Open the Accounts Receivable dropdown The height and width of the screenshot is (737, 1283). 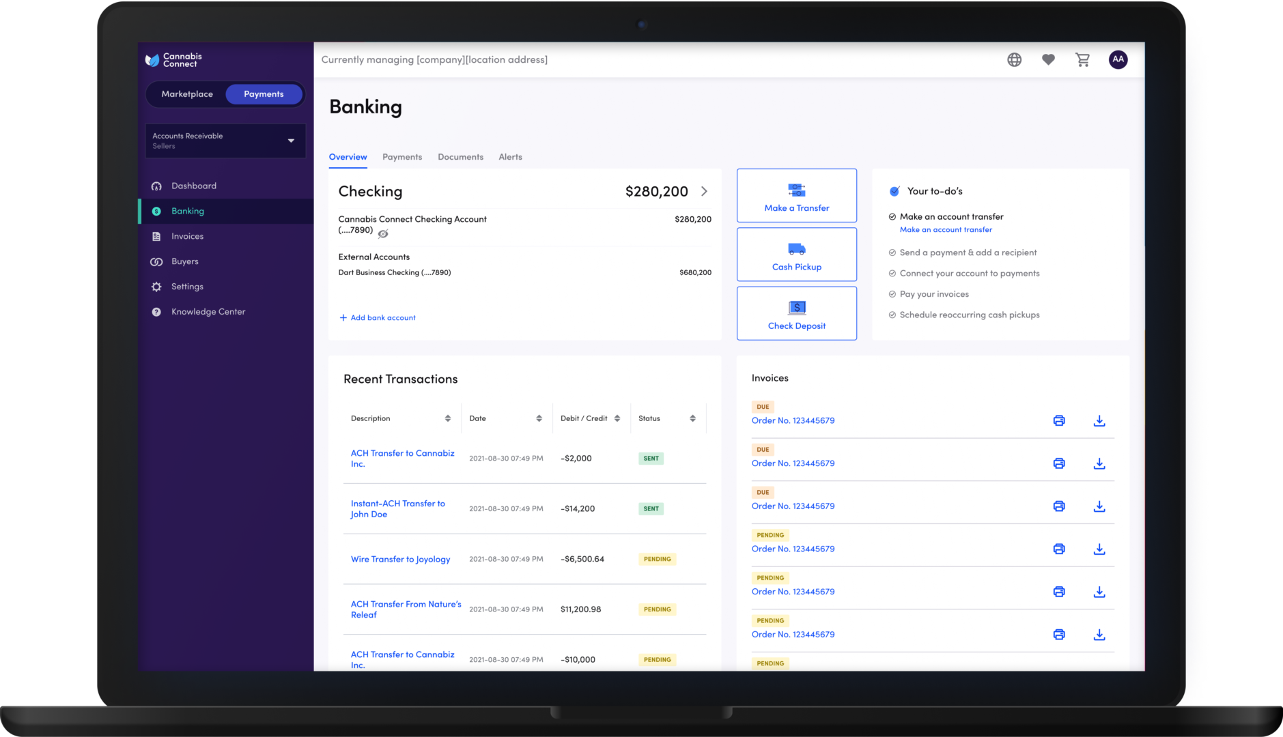[225, 141]
